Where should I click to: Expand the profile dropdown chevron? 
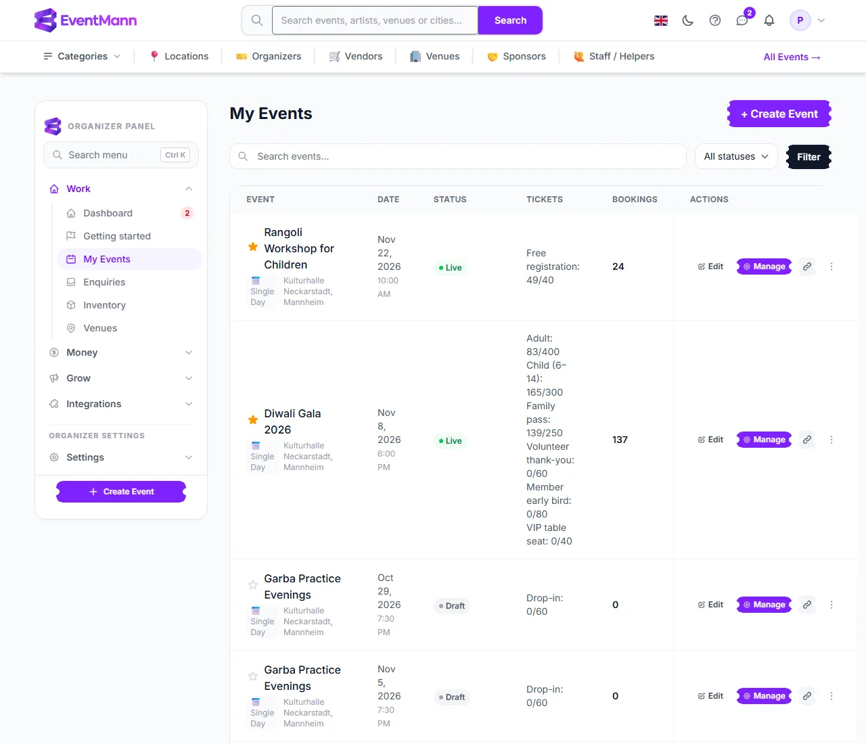click(821, 20)
